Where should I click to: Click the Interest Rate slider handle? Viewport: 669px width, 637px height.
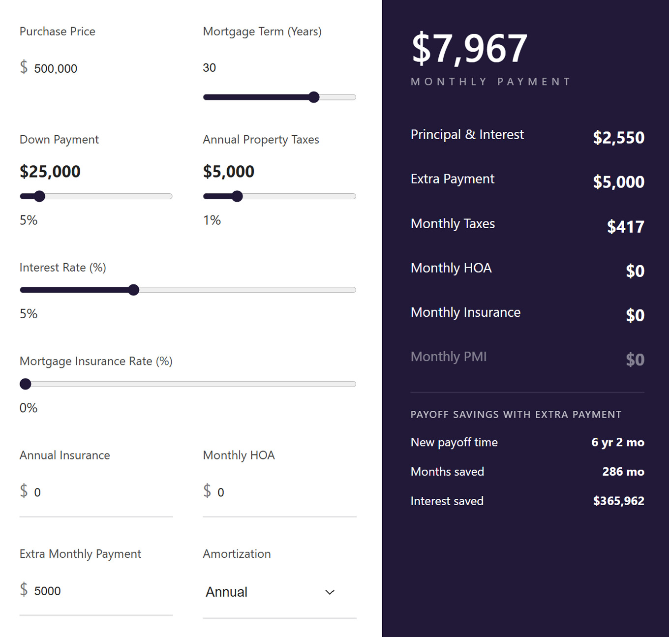133,290
